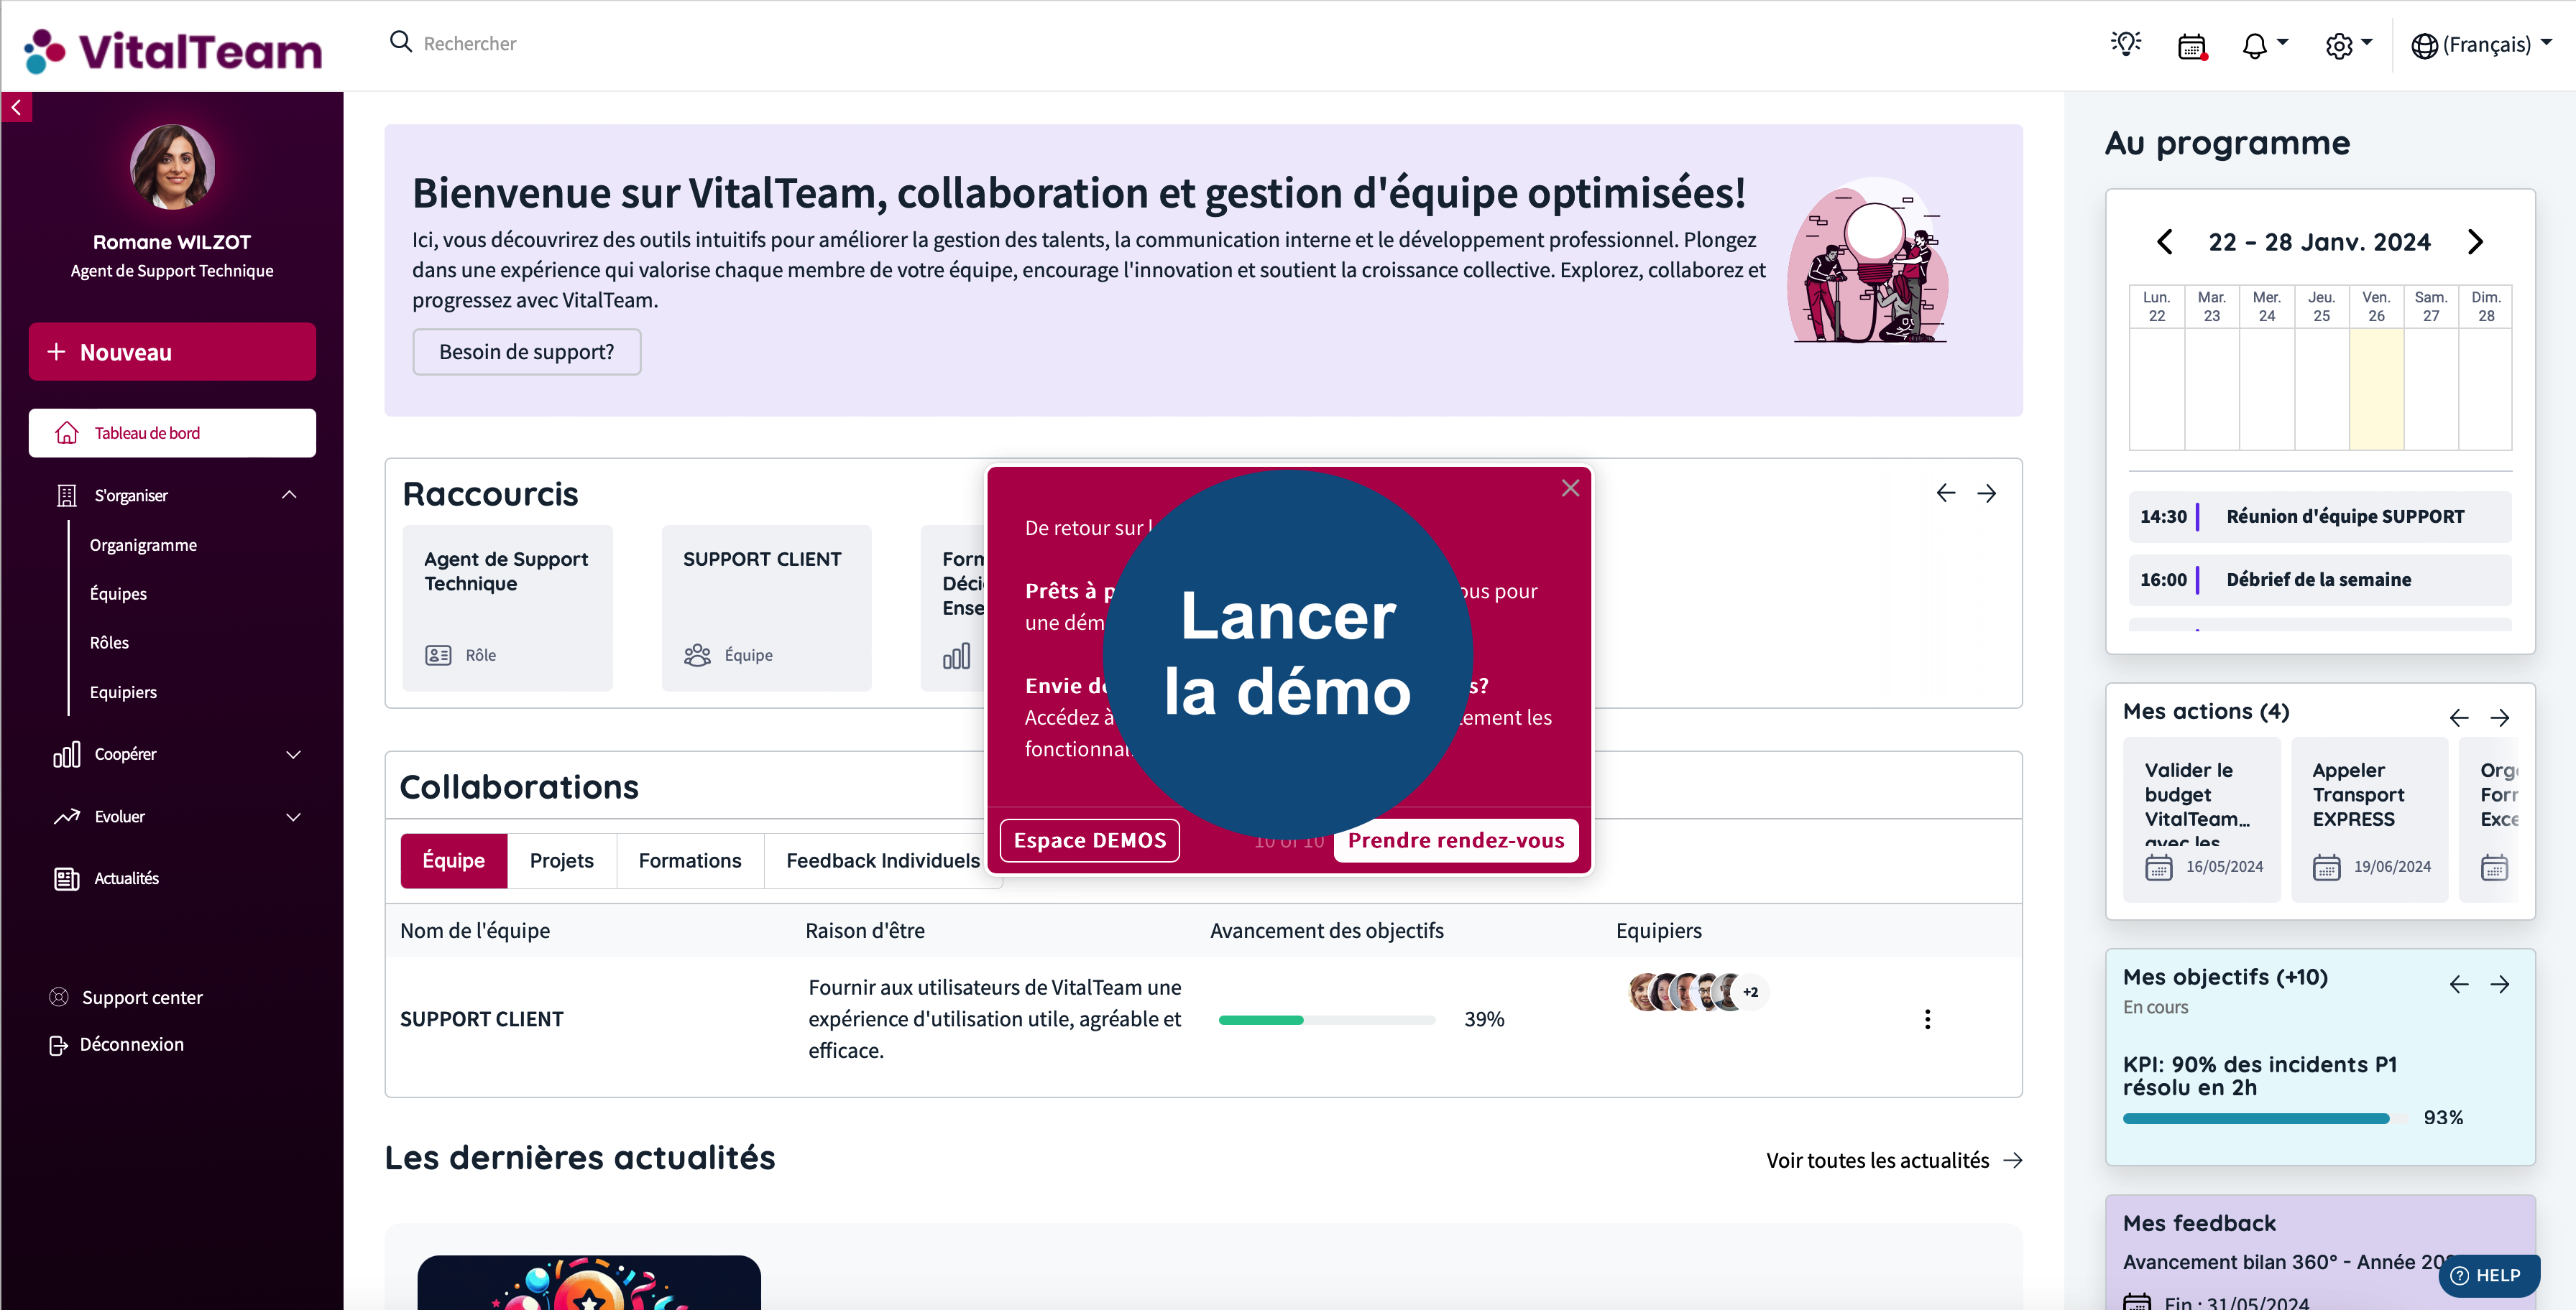Screen dimensions: 2576x1310
Task: Select the Projets collaboration tab
Action: pyautogui.click(x=561, y=859)
